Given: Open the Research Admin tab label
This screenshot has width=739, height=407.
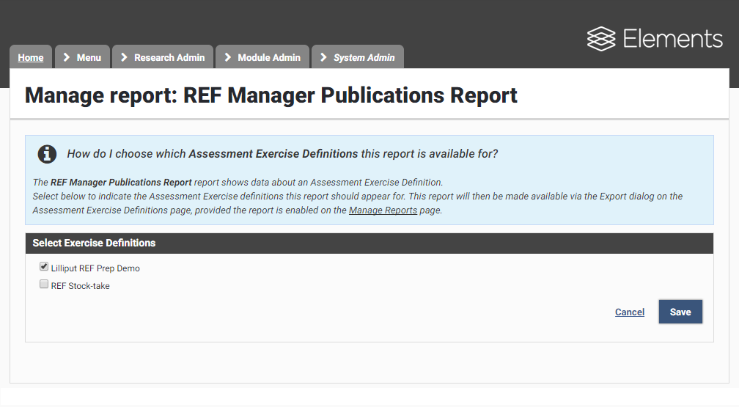Looking at the screenshot, I should (169, 57).
